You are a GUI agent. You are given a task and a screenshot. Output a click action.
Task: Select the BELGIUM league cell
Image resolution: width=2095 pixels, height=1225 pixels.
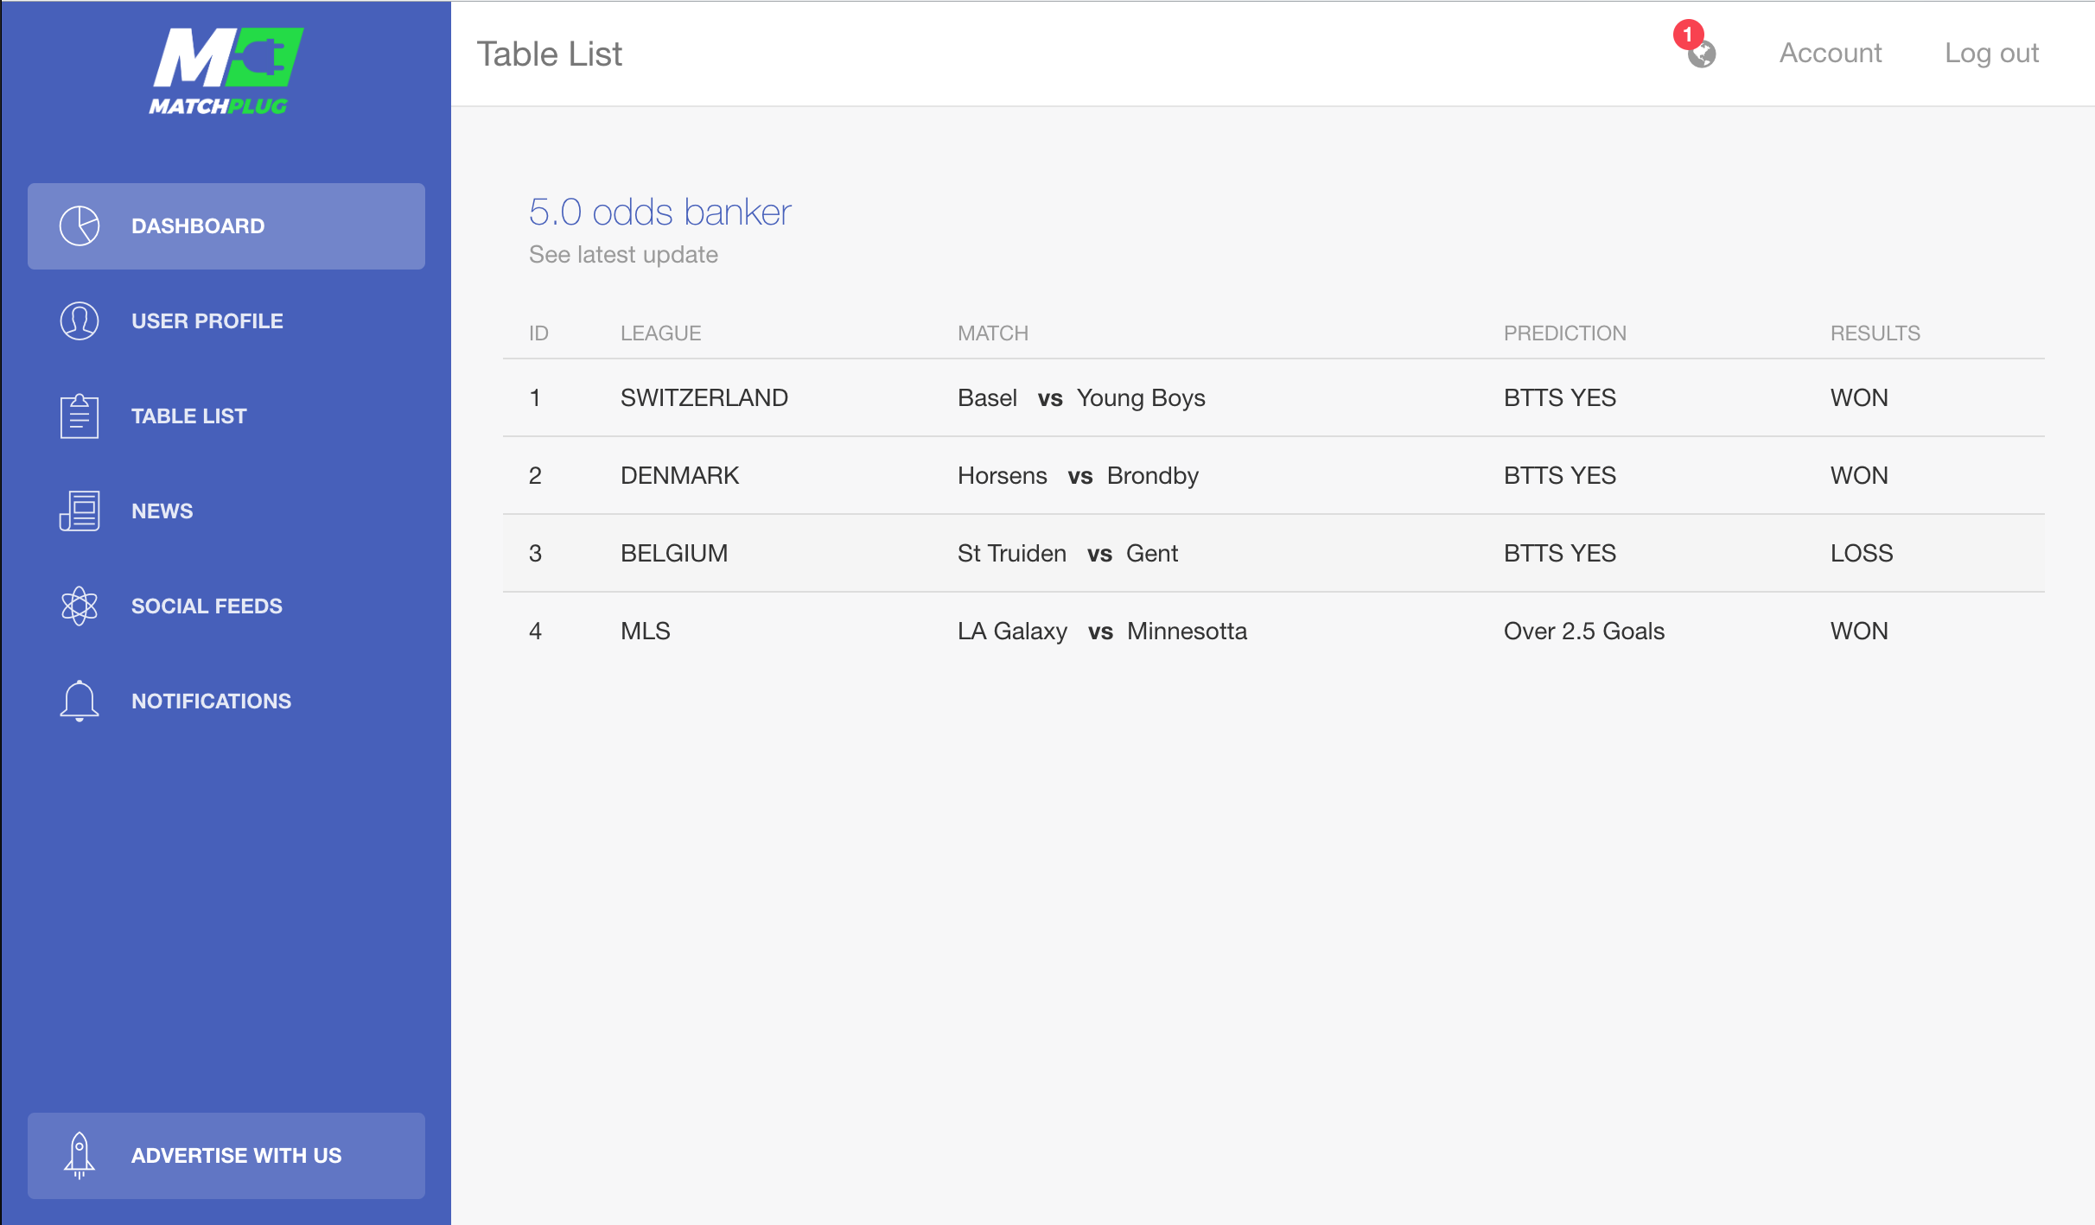coord(674,553)
